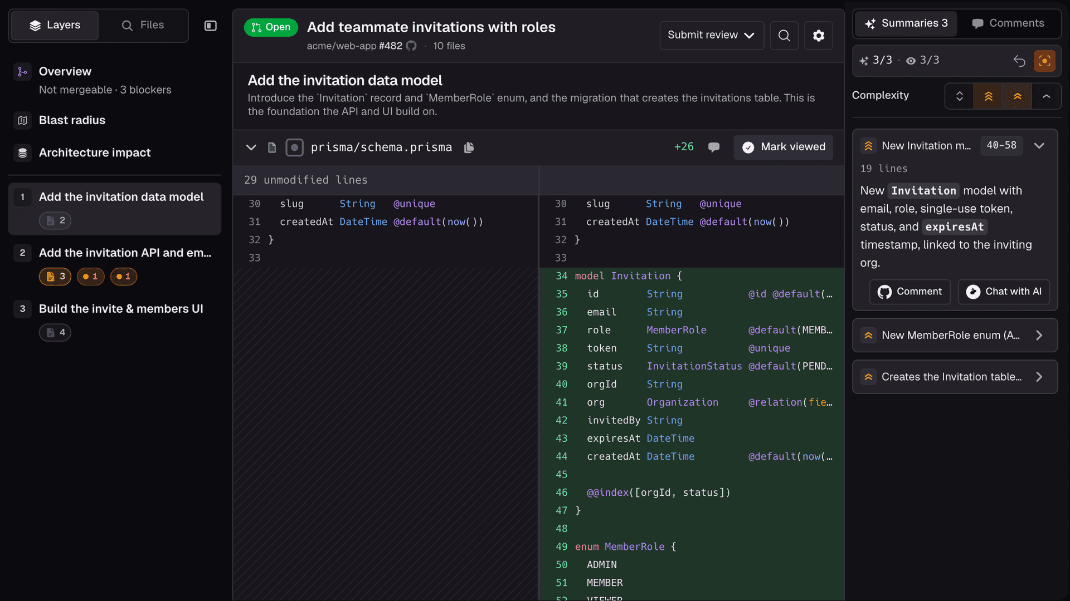Expand the Creates the Invitation table summary
Image resolution: width=1070 pixels, height=601 pixels.
(x=955, y=377)
